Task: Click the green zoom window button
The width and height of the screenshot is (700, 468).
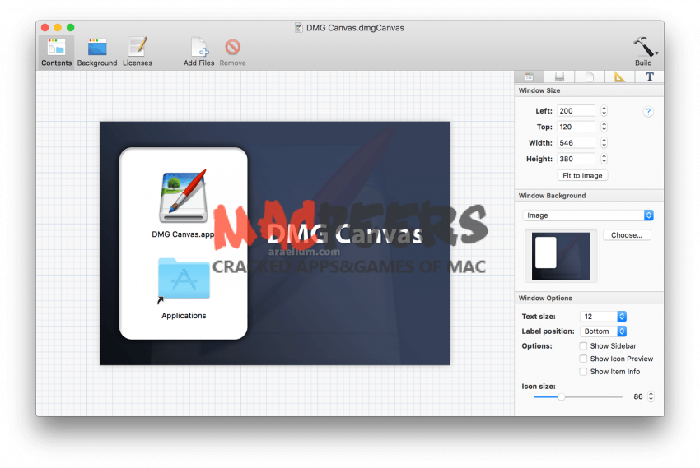Action: tap(71, 28)
